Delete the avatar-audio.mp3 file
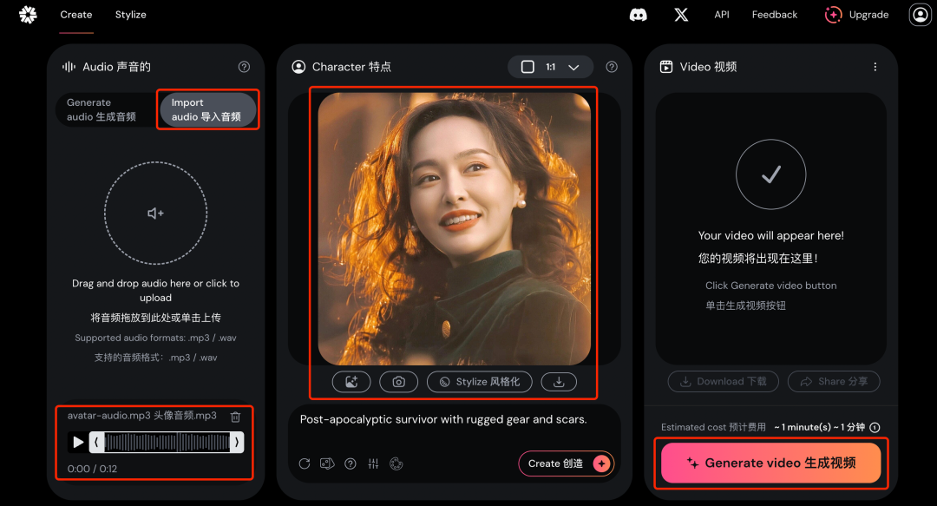The height and width of the screenshot is (506, 937). point(235,417)
